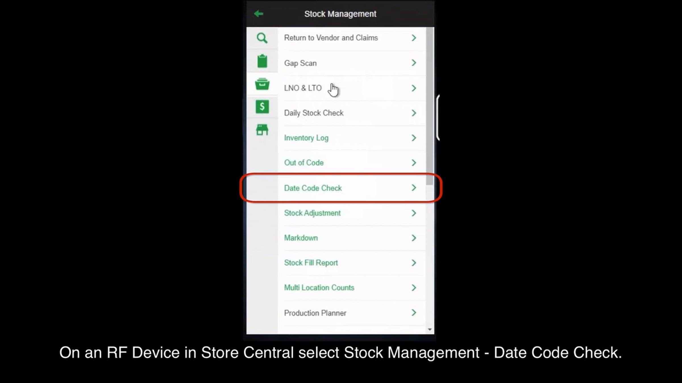Select the Markdown option
The width and height of the screenshot is (682, 383).
301,238
